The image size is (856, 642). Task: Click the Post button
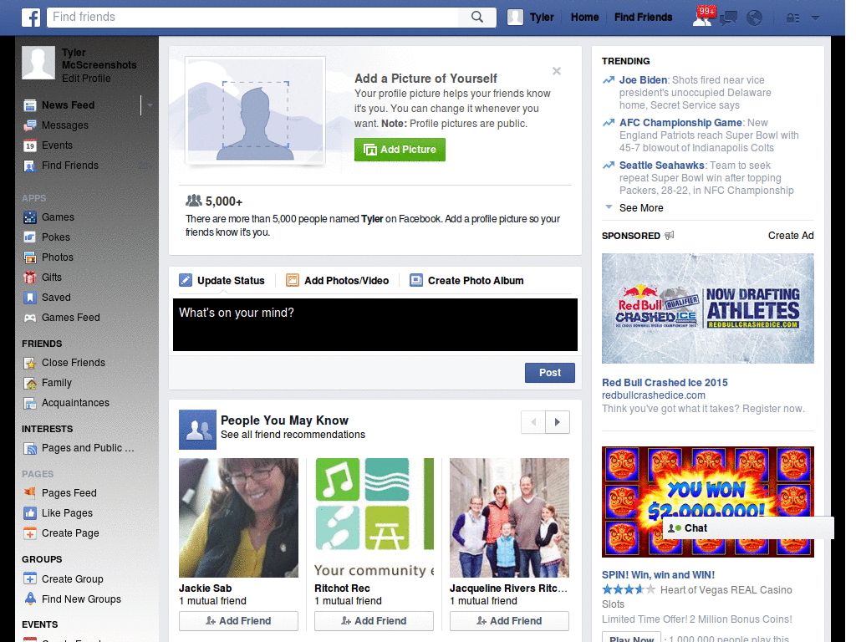coord(550,373)
